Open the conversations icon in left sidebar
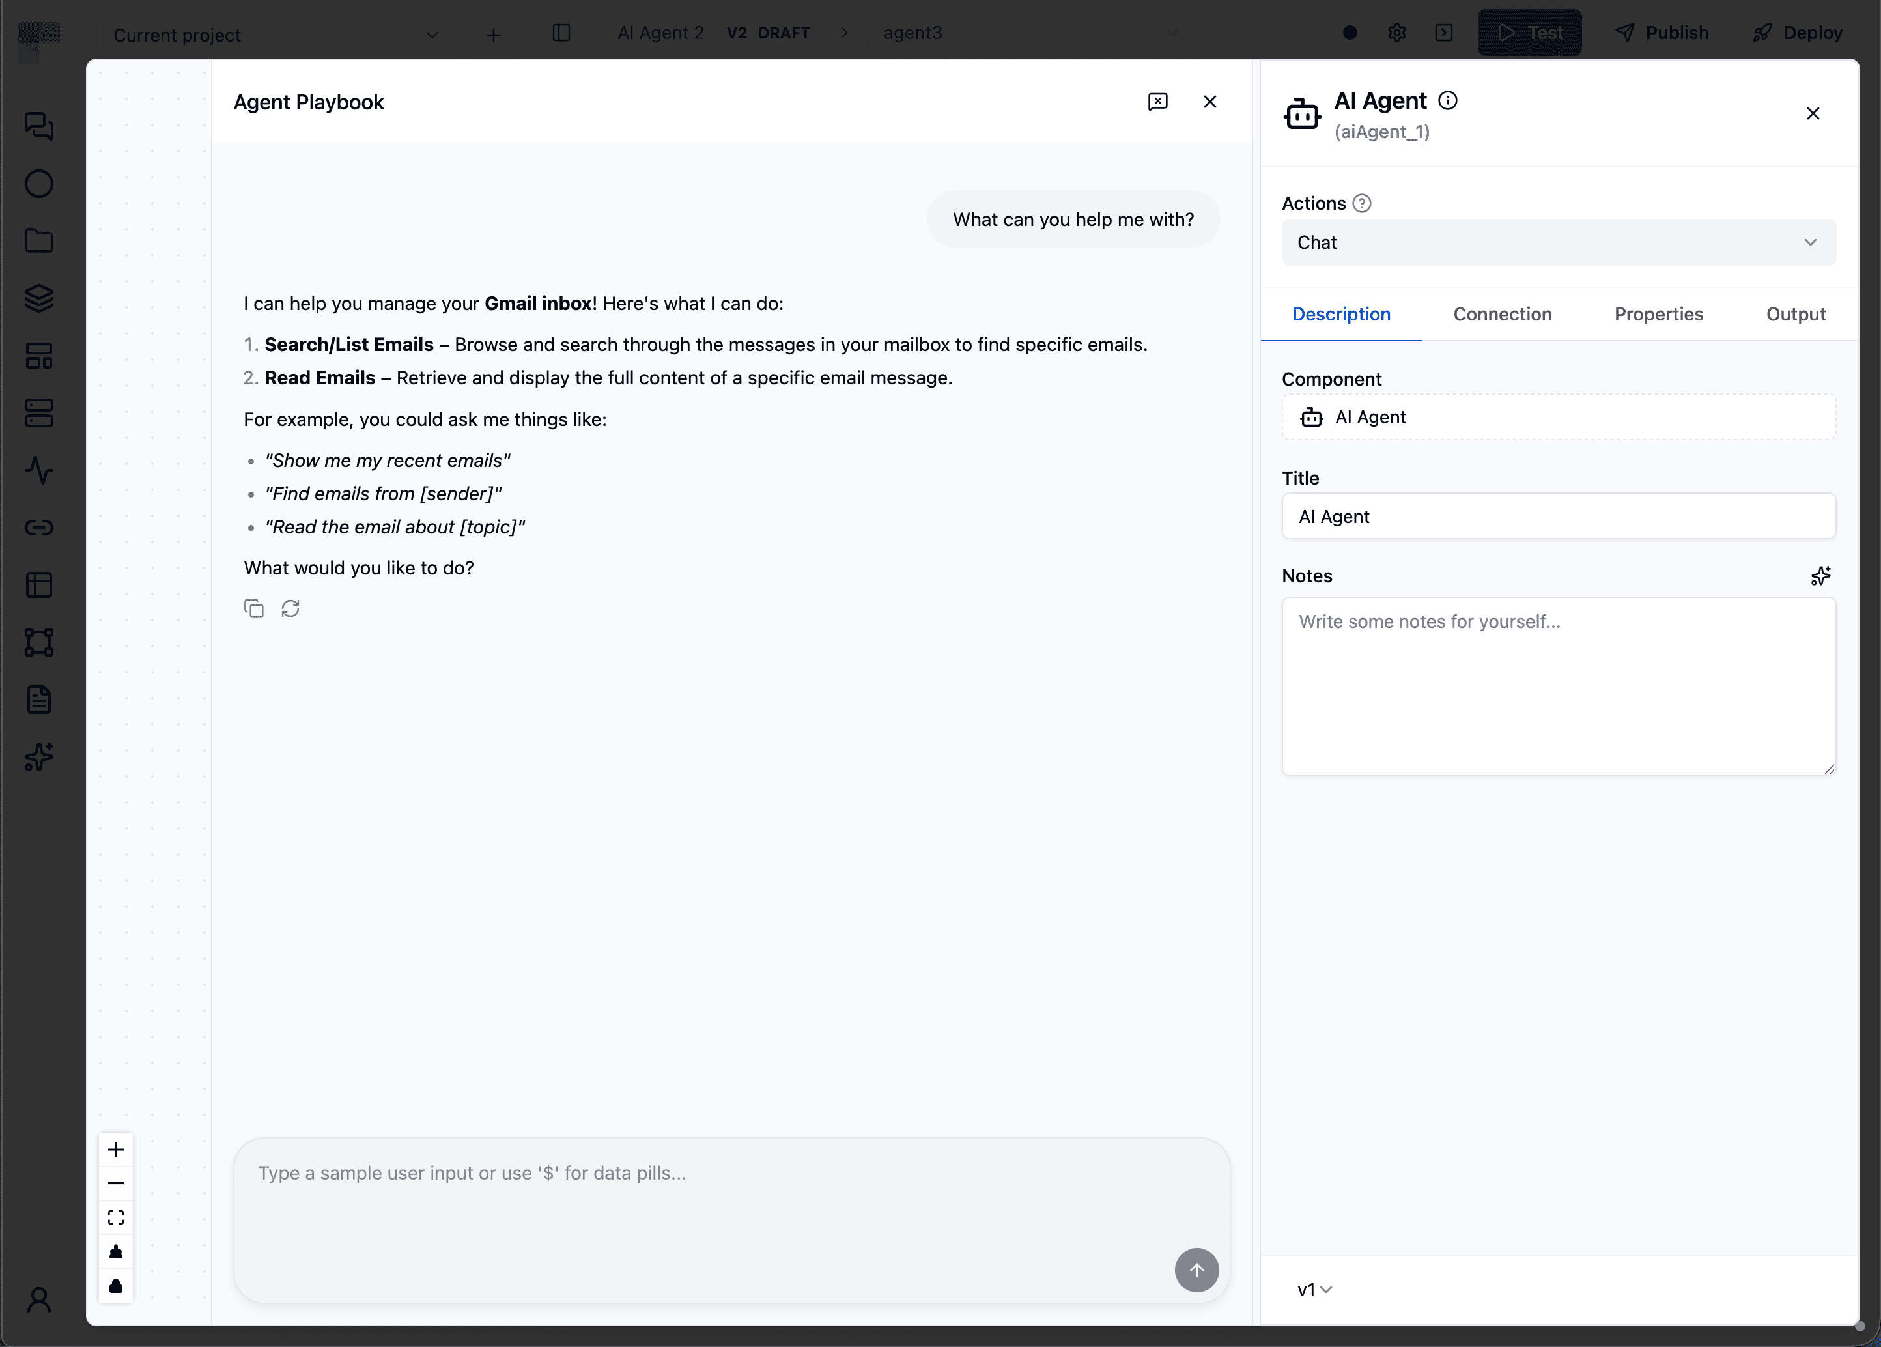Image resolution: width=1881 pixels, height=1347 pixels. click(x=39, y=126)
